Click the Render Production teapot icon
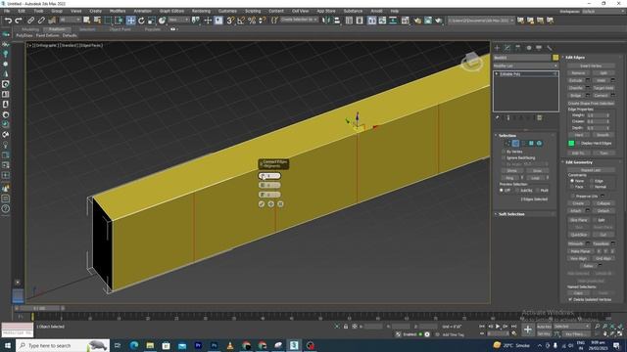This screenshot has width=627, height=352. coord(439,21)
